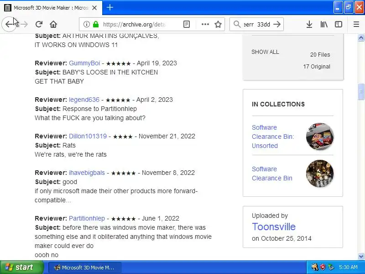Click review text We're rats, we're the rats
365x274 pixels.
coord(71,154)
